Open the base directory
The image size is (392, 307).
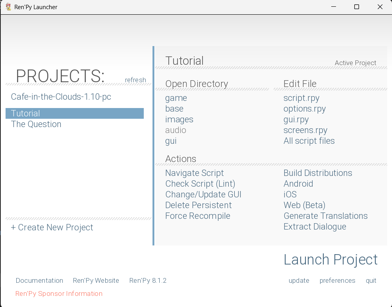click(174, 109)
